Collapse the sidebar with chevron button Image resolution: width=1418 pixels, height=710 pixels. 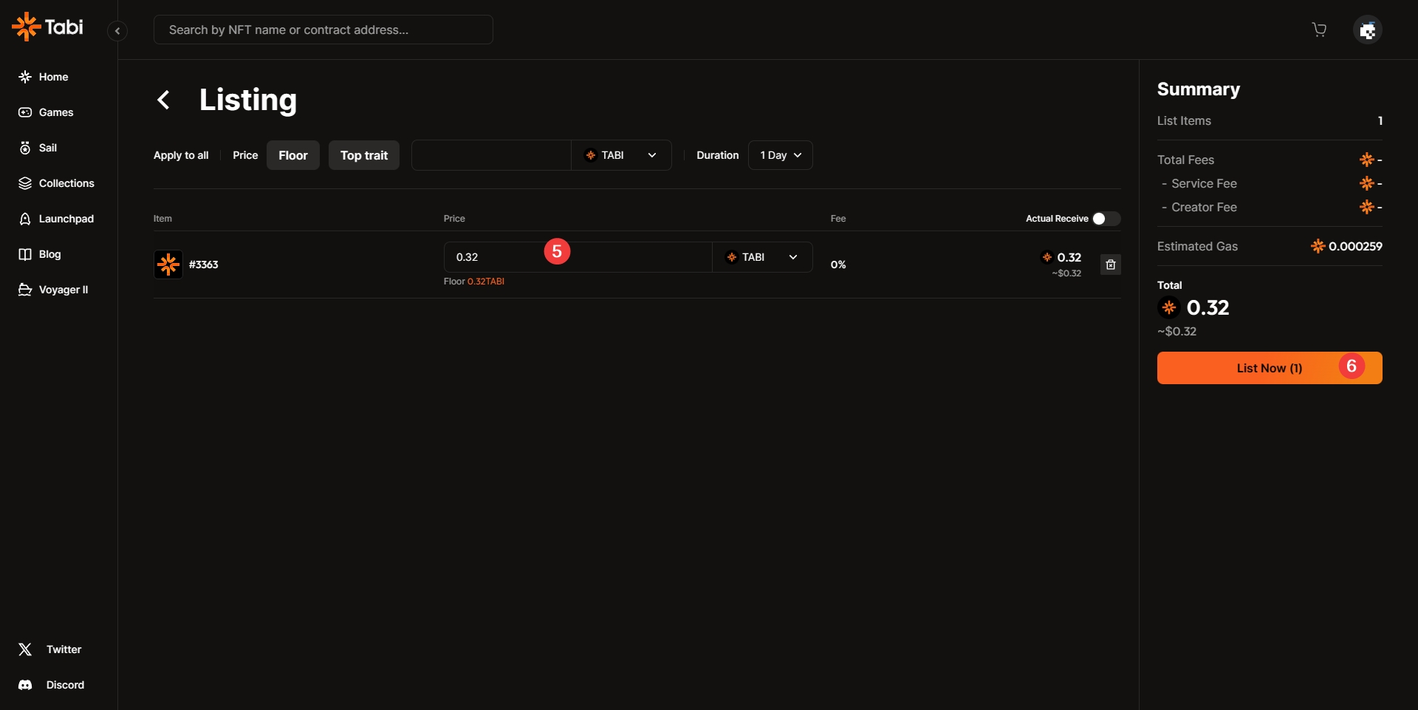click(117, 31)
